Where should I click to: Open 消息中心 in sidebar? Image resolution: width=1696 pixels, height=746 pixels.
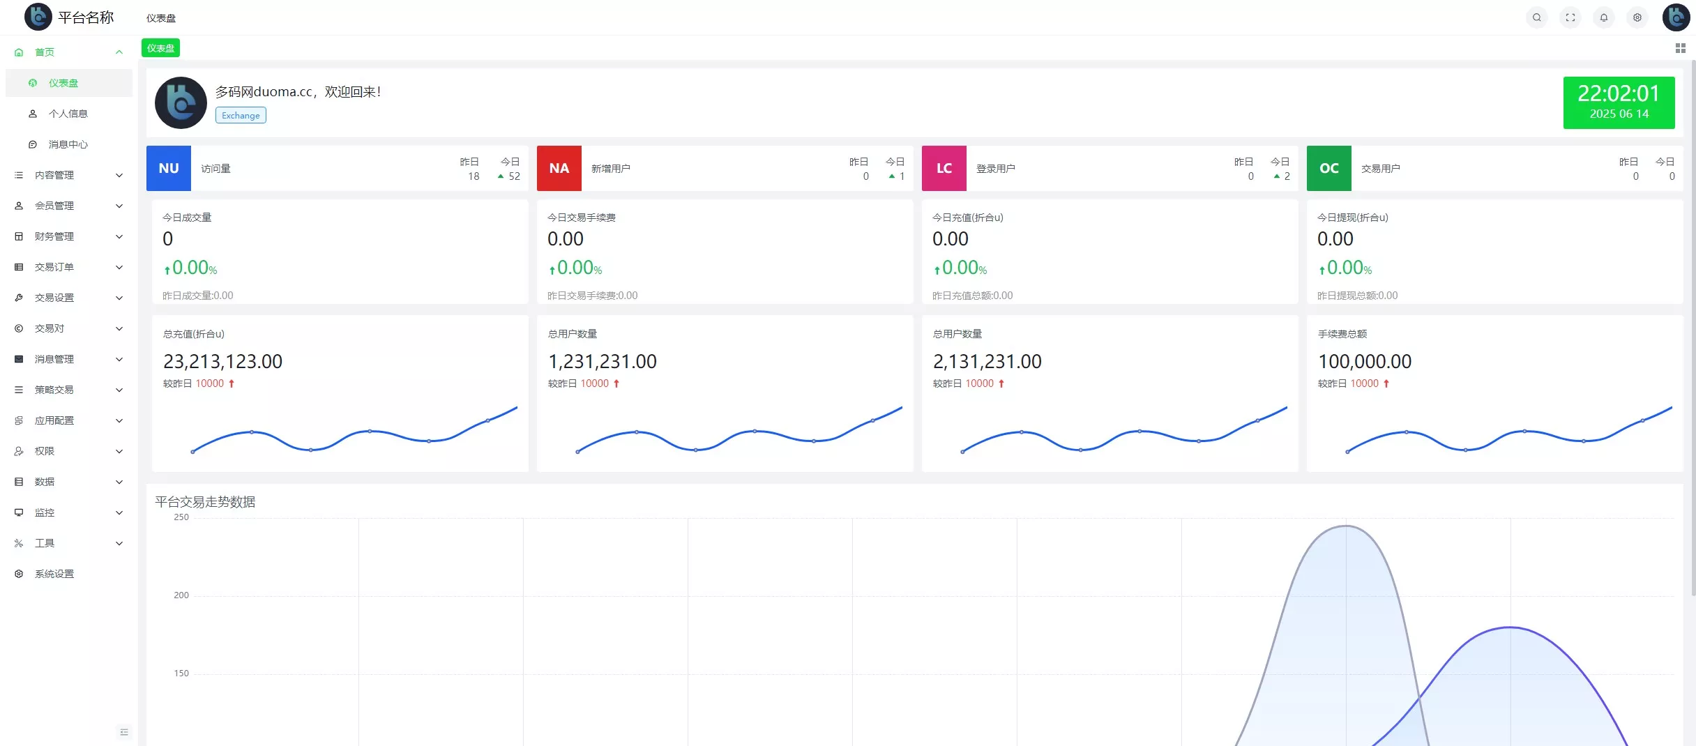(68, 144)
